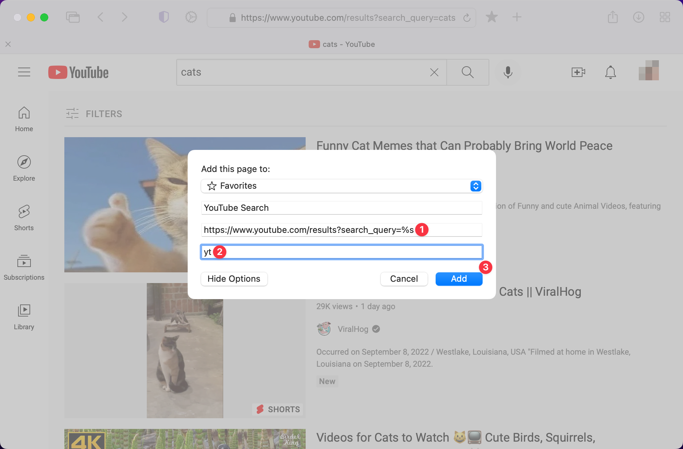
Task: Collapse the dialog with Hide Options
Action: point(234,279)
